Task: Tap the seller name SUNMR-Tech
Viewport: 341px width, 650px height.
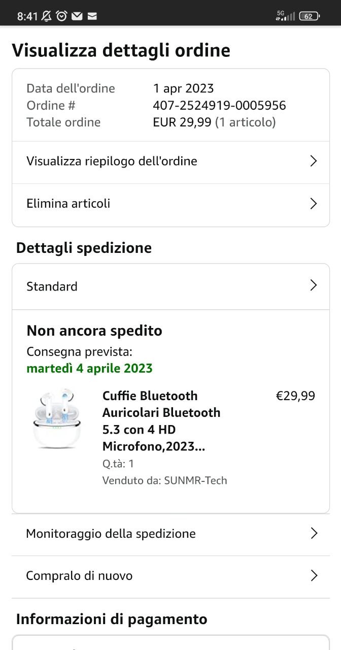Action: (x=195, y=480)
